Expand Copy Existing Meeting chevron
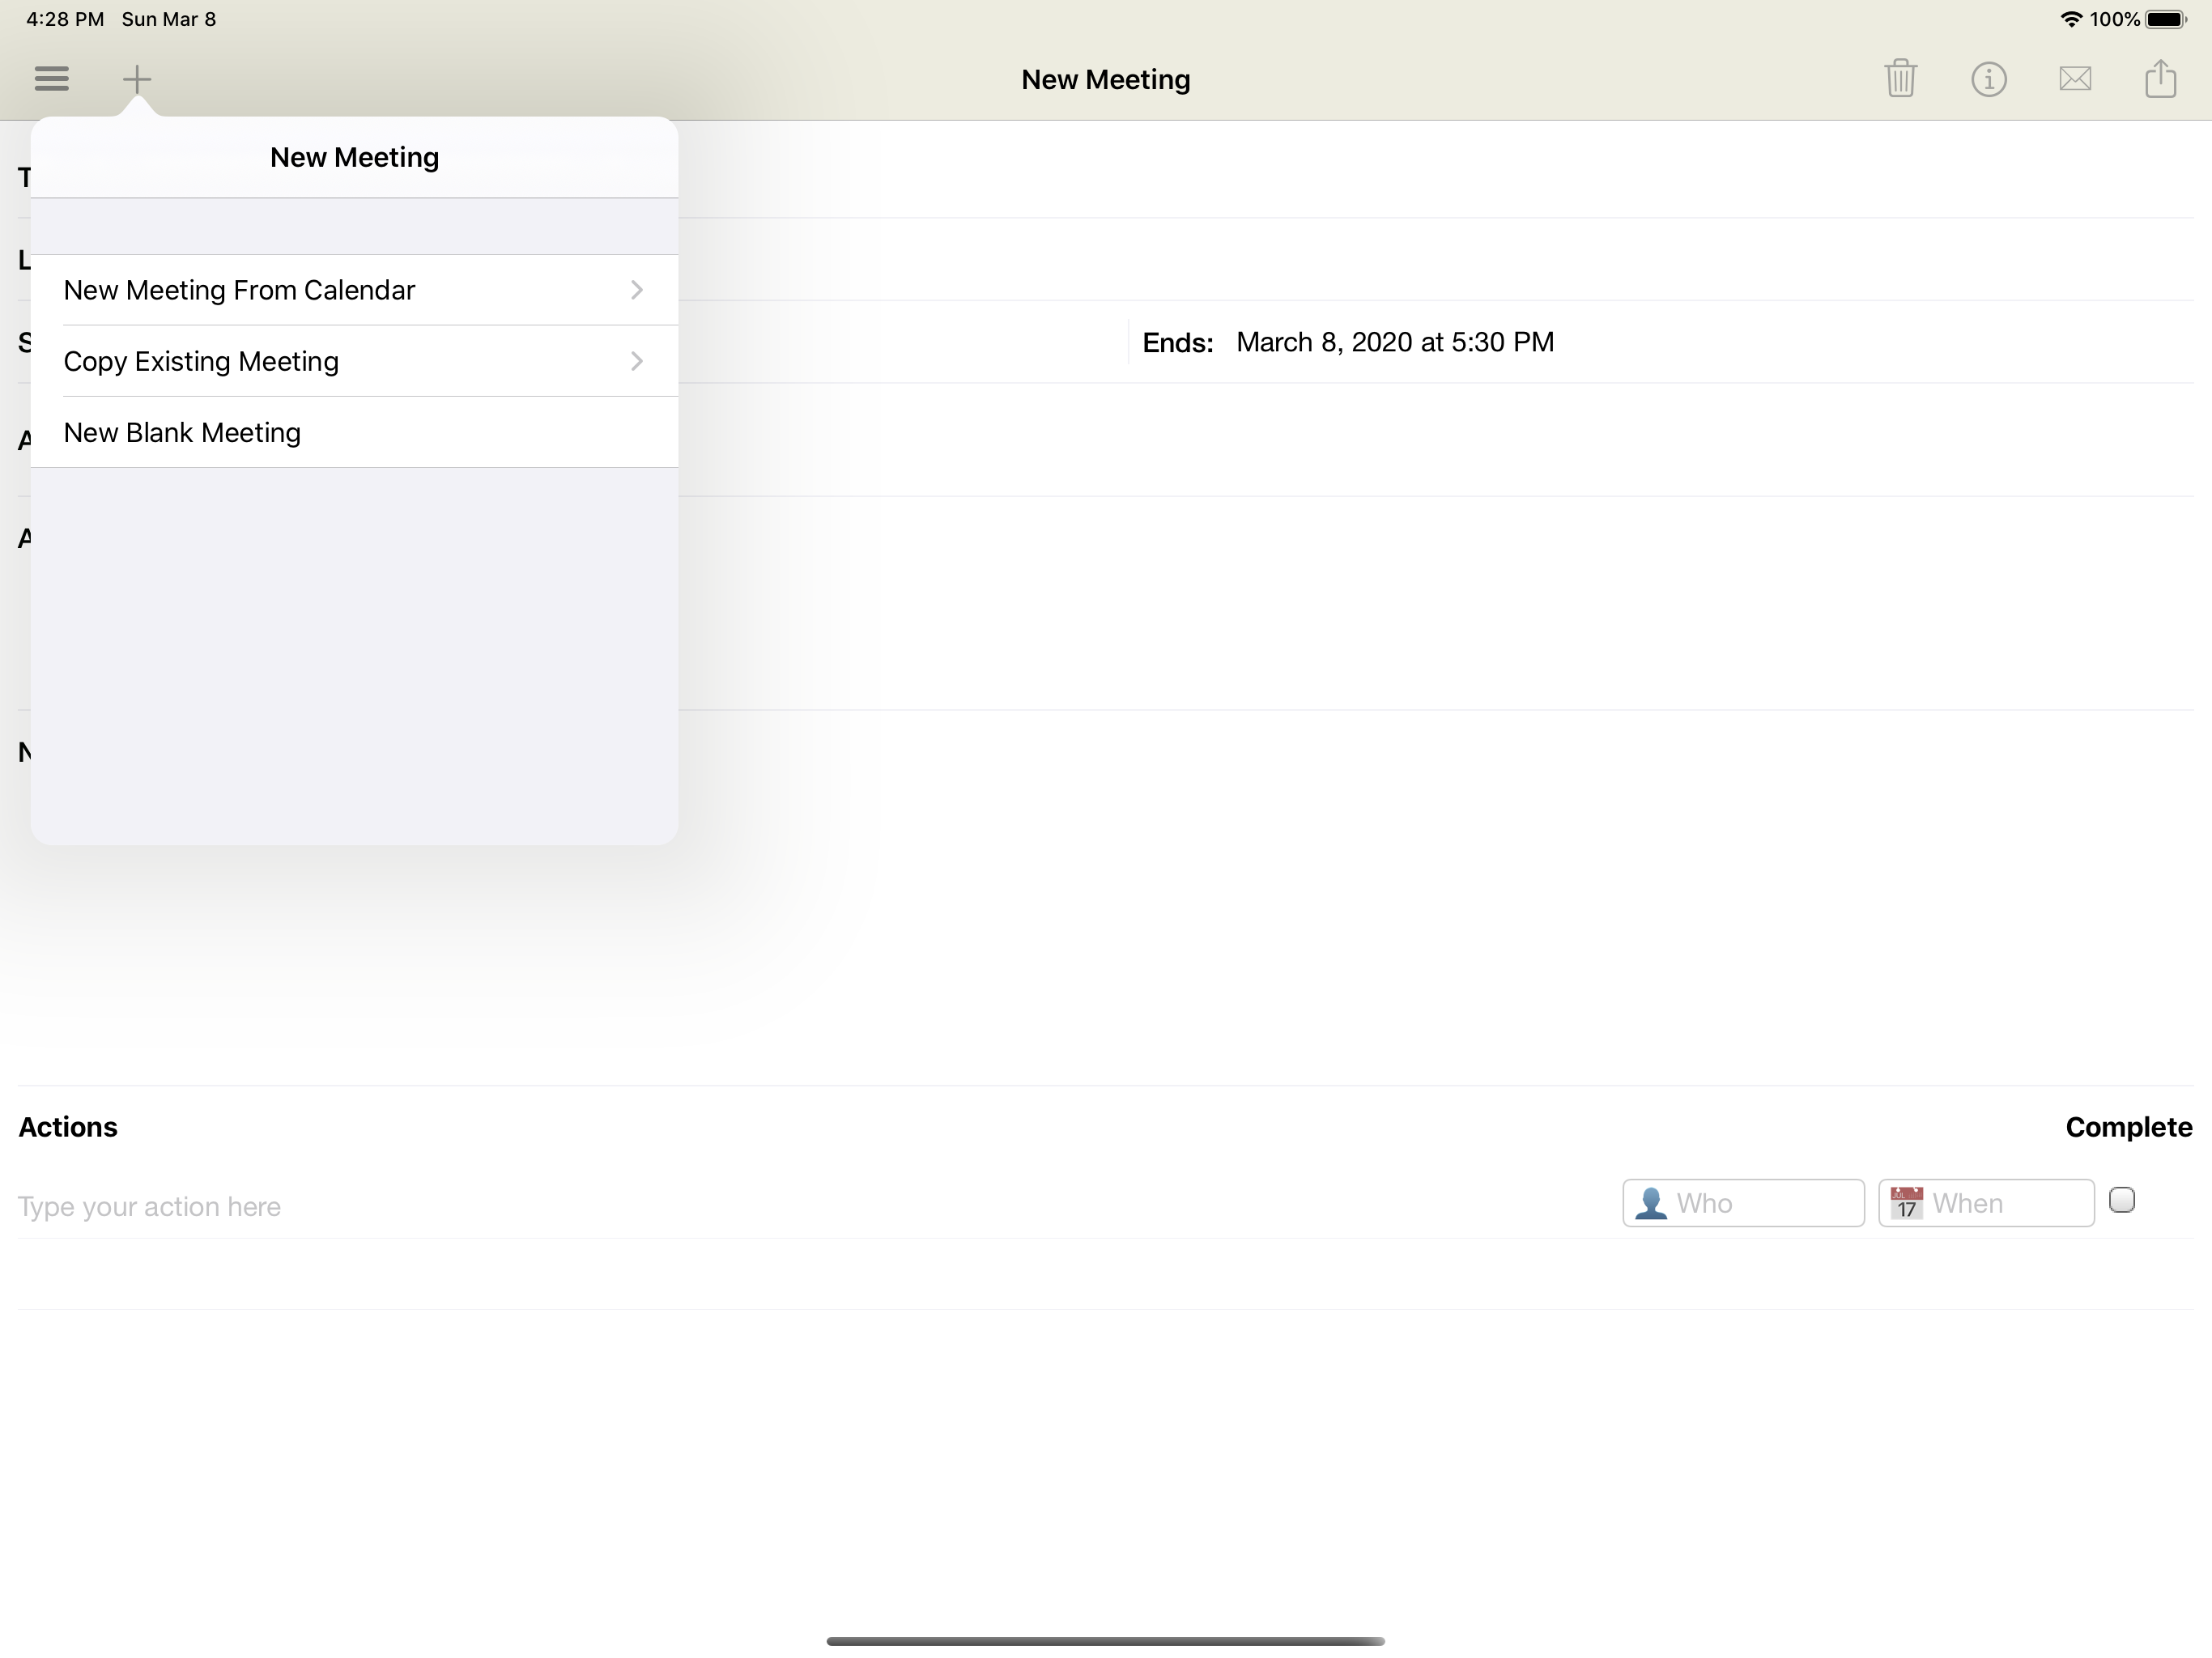 coord(637,361)
